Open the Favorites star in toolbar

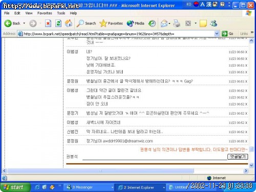click(111, 24)
